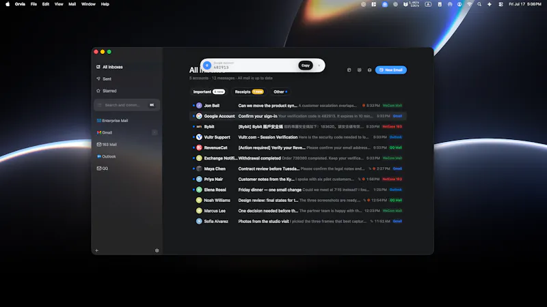This screenshot has width=547, height=307.
Task: Copy the 482913 verification code
Action: pyautogui.click(x=305, y=65)
